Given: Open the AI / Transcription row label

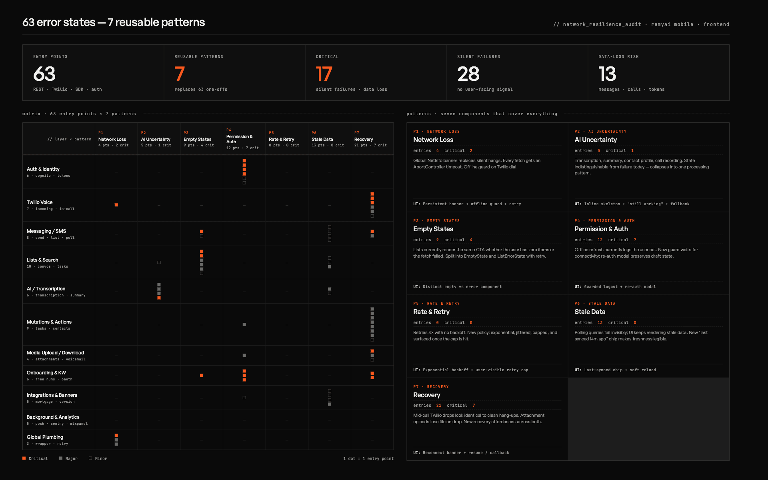Looking at the screenshot, I should (x=46, y=289).
